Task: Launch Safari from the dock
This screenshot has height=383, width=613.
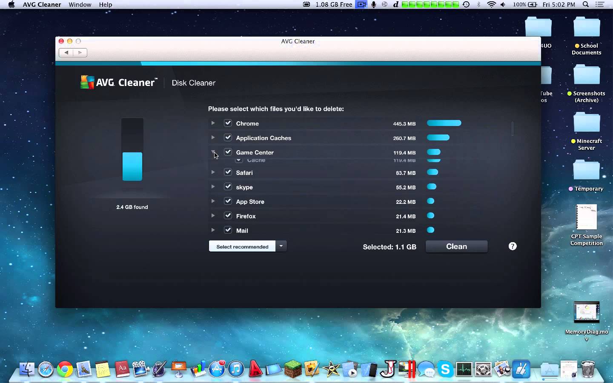Action: 46,369
